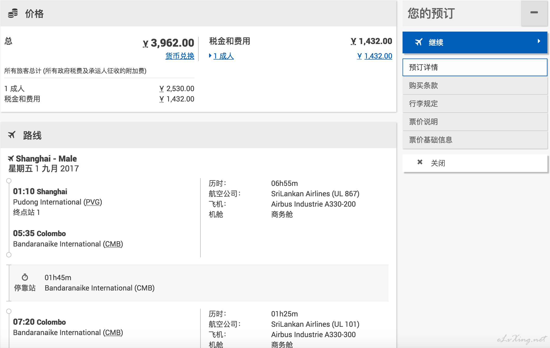Screen dimensions: 550x348
Task: Click the X icon next to 关闭
Action: pos(420,162)
